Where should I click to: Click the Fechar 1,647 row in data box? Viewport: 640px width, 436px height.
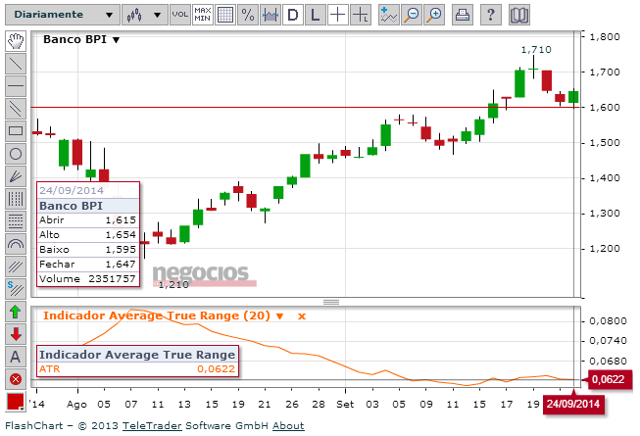click(88, 265)
